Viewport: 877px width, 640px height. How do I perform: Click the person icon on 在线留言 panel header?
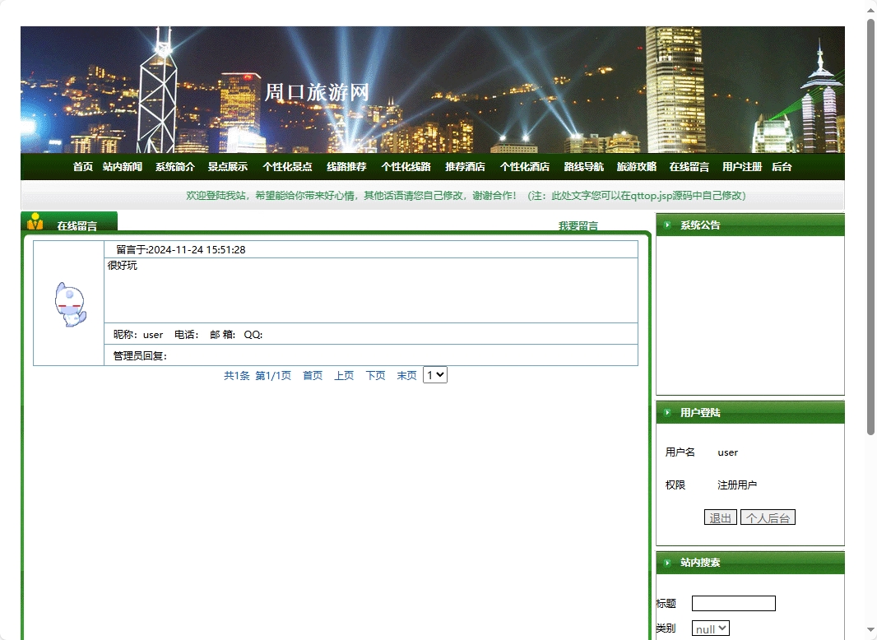click(36, 220)
